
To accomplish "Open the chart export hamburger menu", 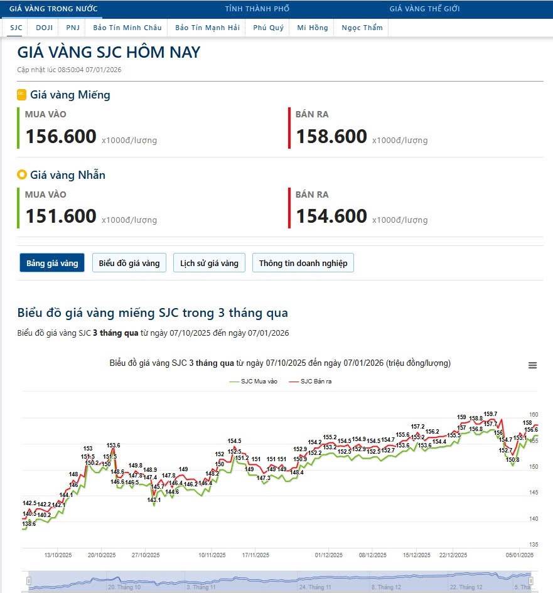I will tap(532, 365).
